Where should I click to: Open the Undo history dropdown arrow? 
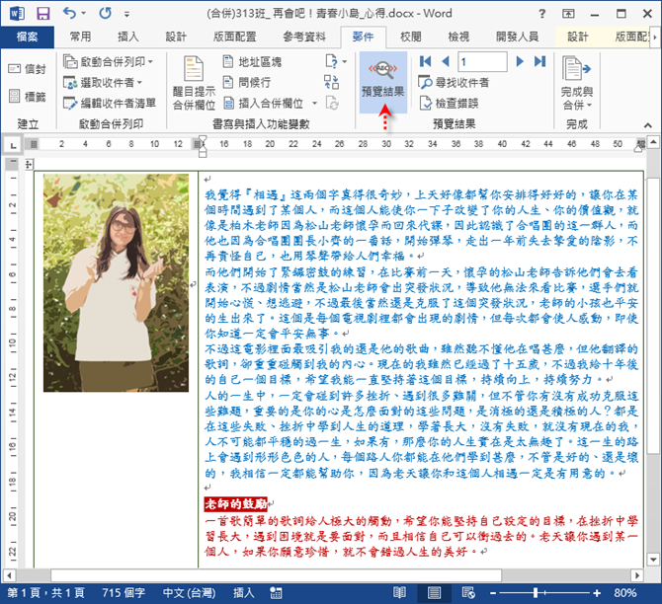(84, 14)
